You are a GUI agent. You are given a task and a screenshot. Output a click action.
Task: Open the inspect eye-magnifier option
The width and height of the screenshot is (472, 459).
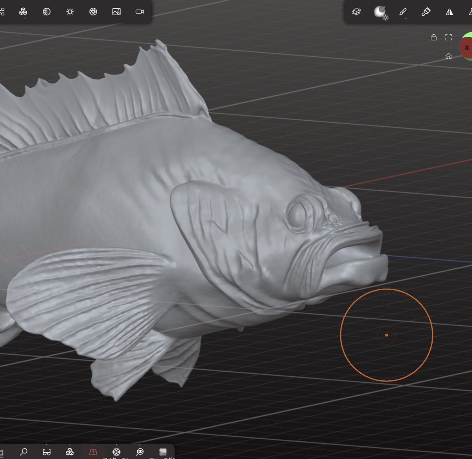click(140, 452)
